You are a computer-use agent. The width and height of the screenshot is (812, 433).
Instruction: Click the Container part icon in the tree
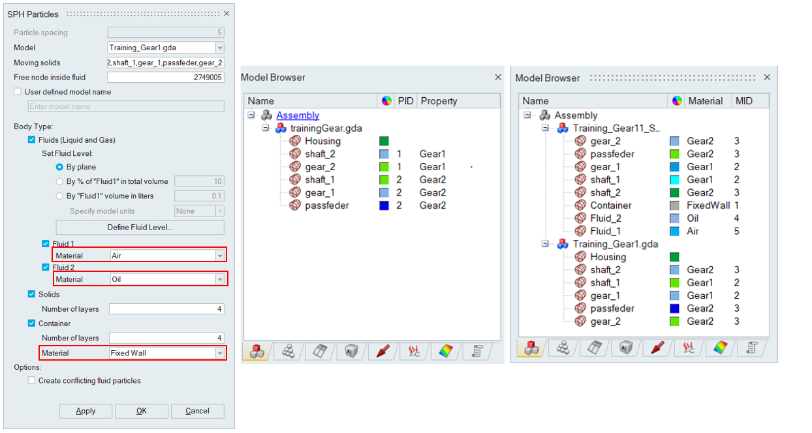point(580,205)
